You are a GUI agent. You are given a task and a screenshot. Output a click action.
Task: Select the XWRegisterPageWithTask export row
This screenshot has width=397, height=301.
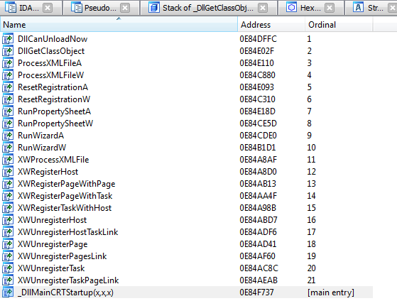(186, 196)
